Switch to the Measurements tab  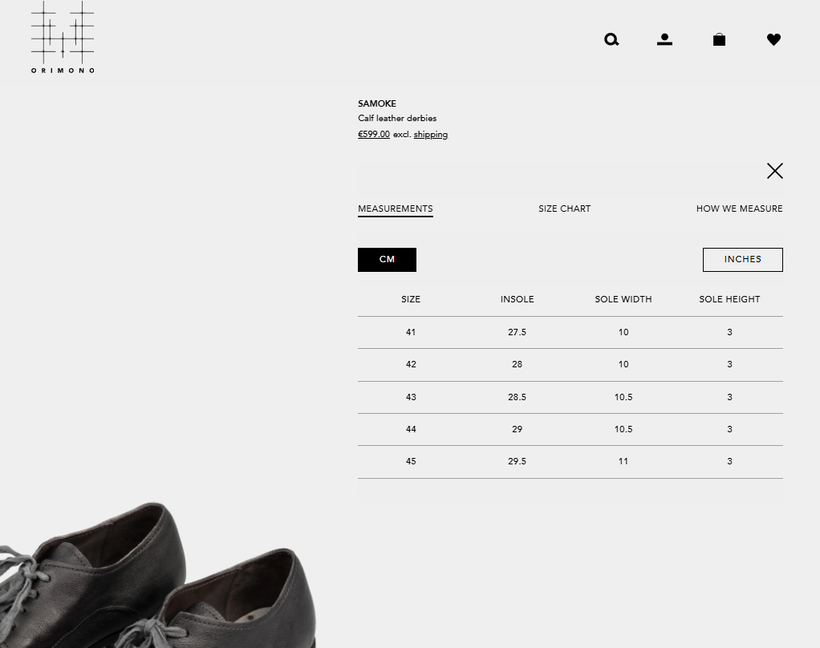[396, 209]
